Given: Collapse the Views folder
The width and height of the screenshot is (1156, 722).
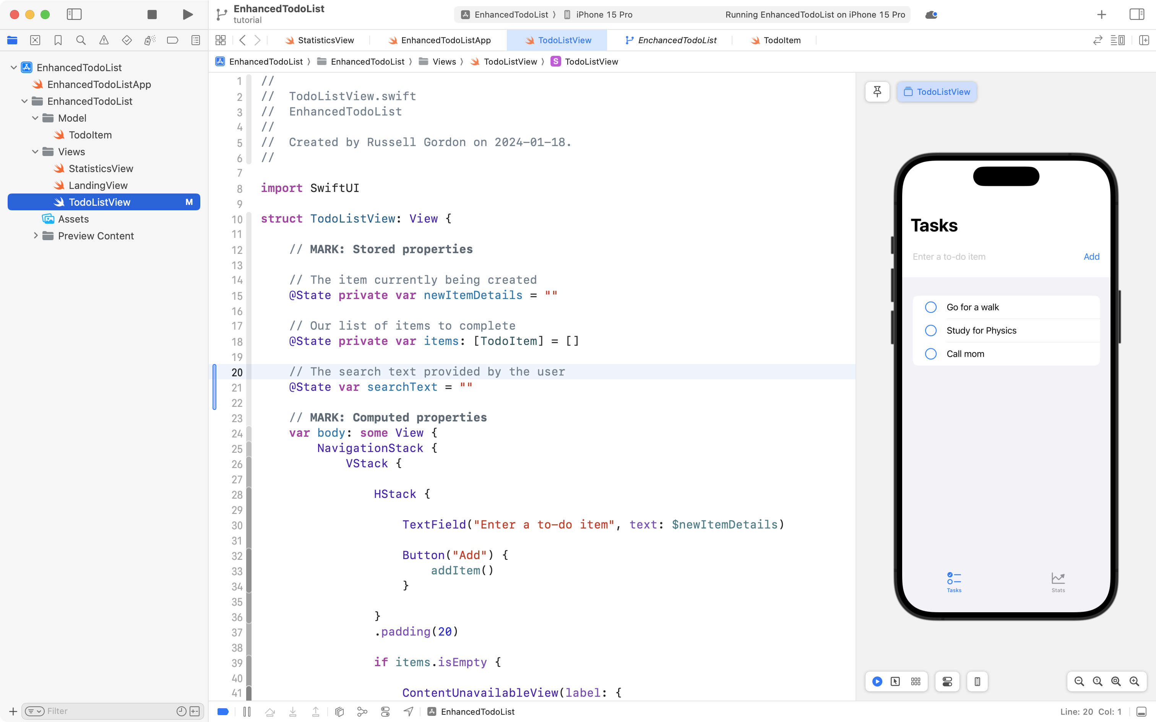Looking at the screenshot, I should coord(34,151).
